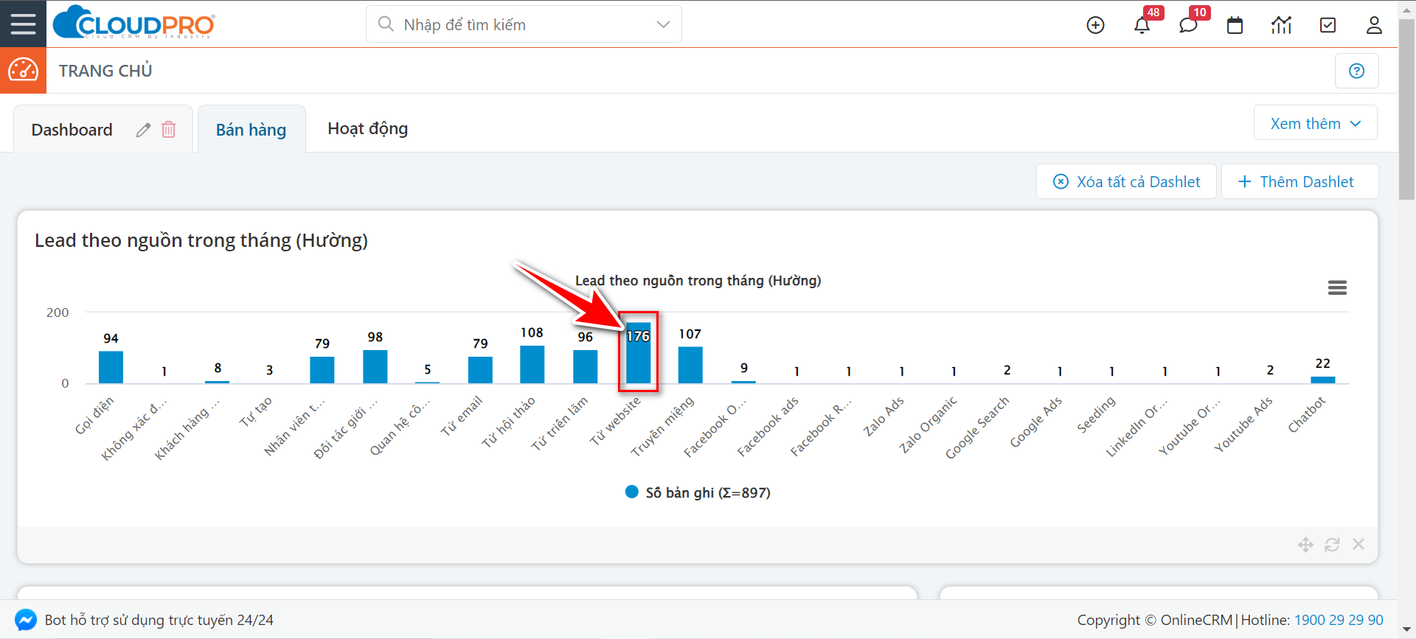Open the reports chart icon
Image resolution: width=1416 pixels, height=639 pixels.
tap(1281, 25)
